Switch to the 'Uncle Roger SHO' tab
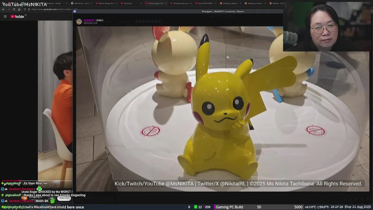 (156, 3)
